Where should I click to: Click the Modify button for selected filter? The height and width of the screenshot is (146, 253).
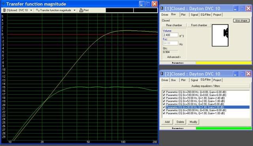(x=193, y=122)
